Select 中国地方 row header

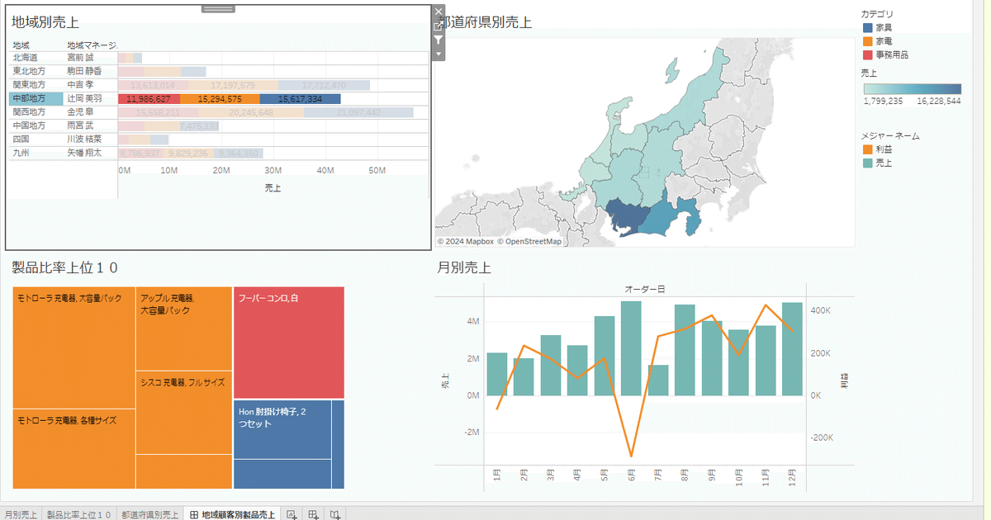[36, 125]
